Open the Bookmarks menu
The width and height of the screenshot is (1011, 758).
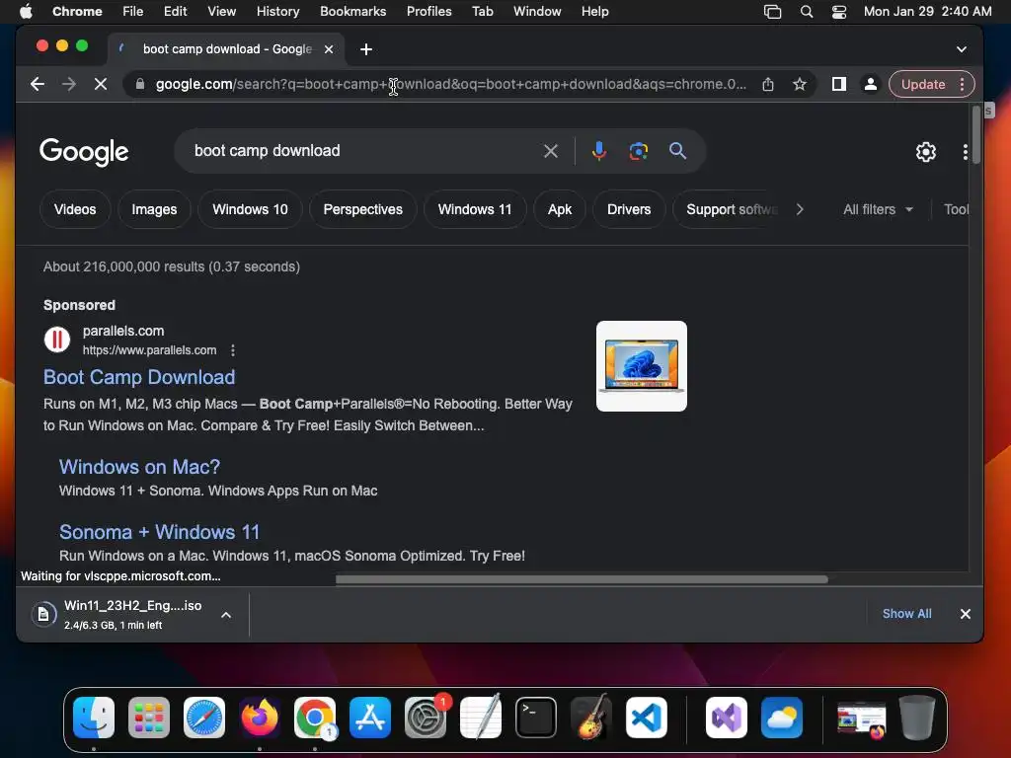(x=352, y=12)
